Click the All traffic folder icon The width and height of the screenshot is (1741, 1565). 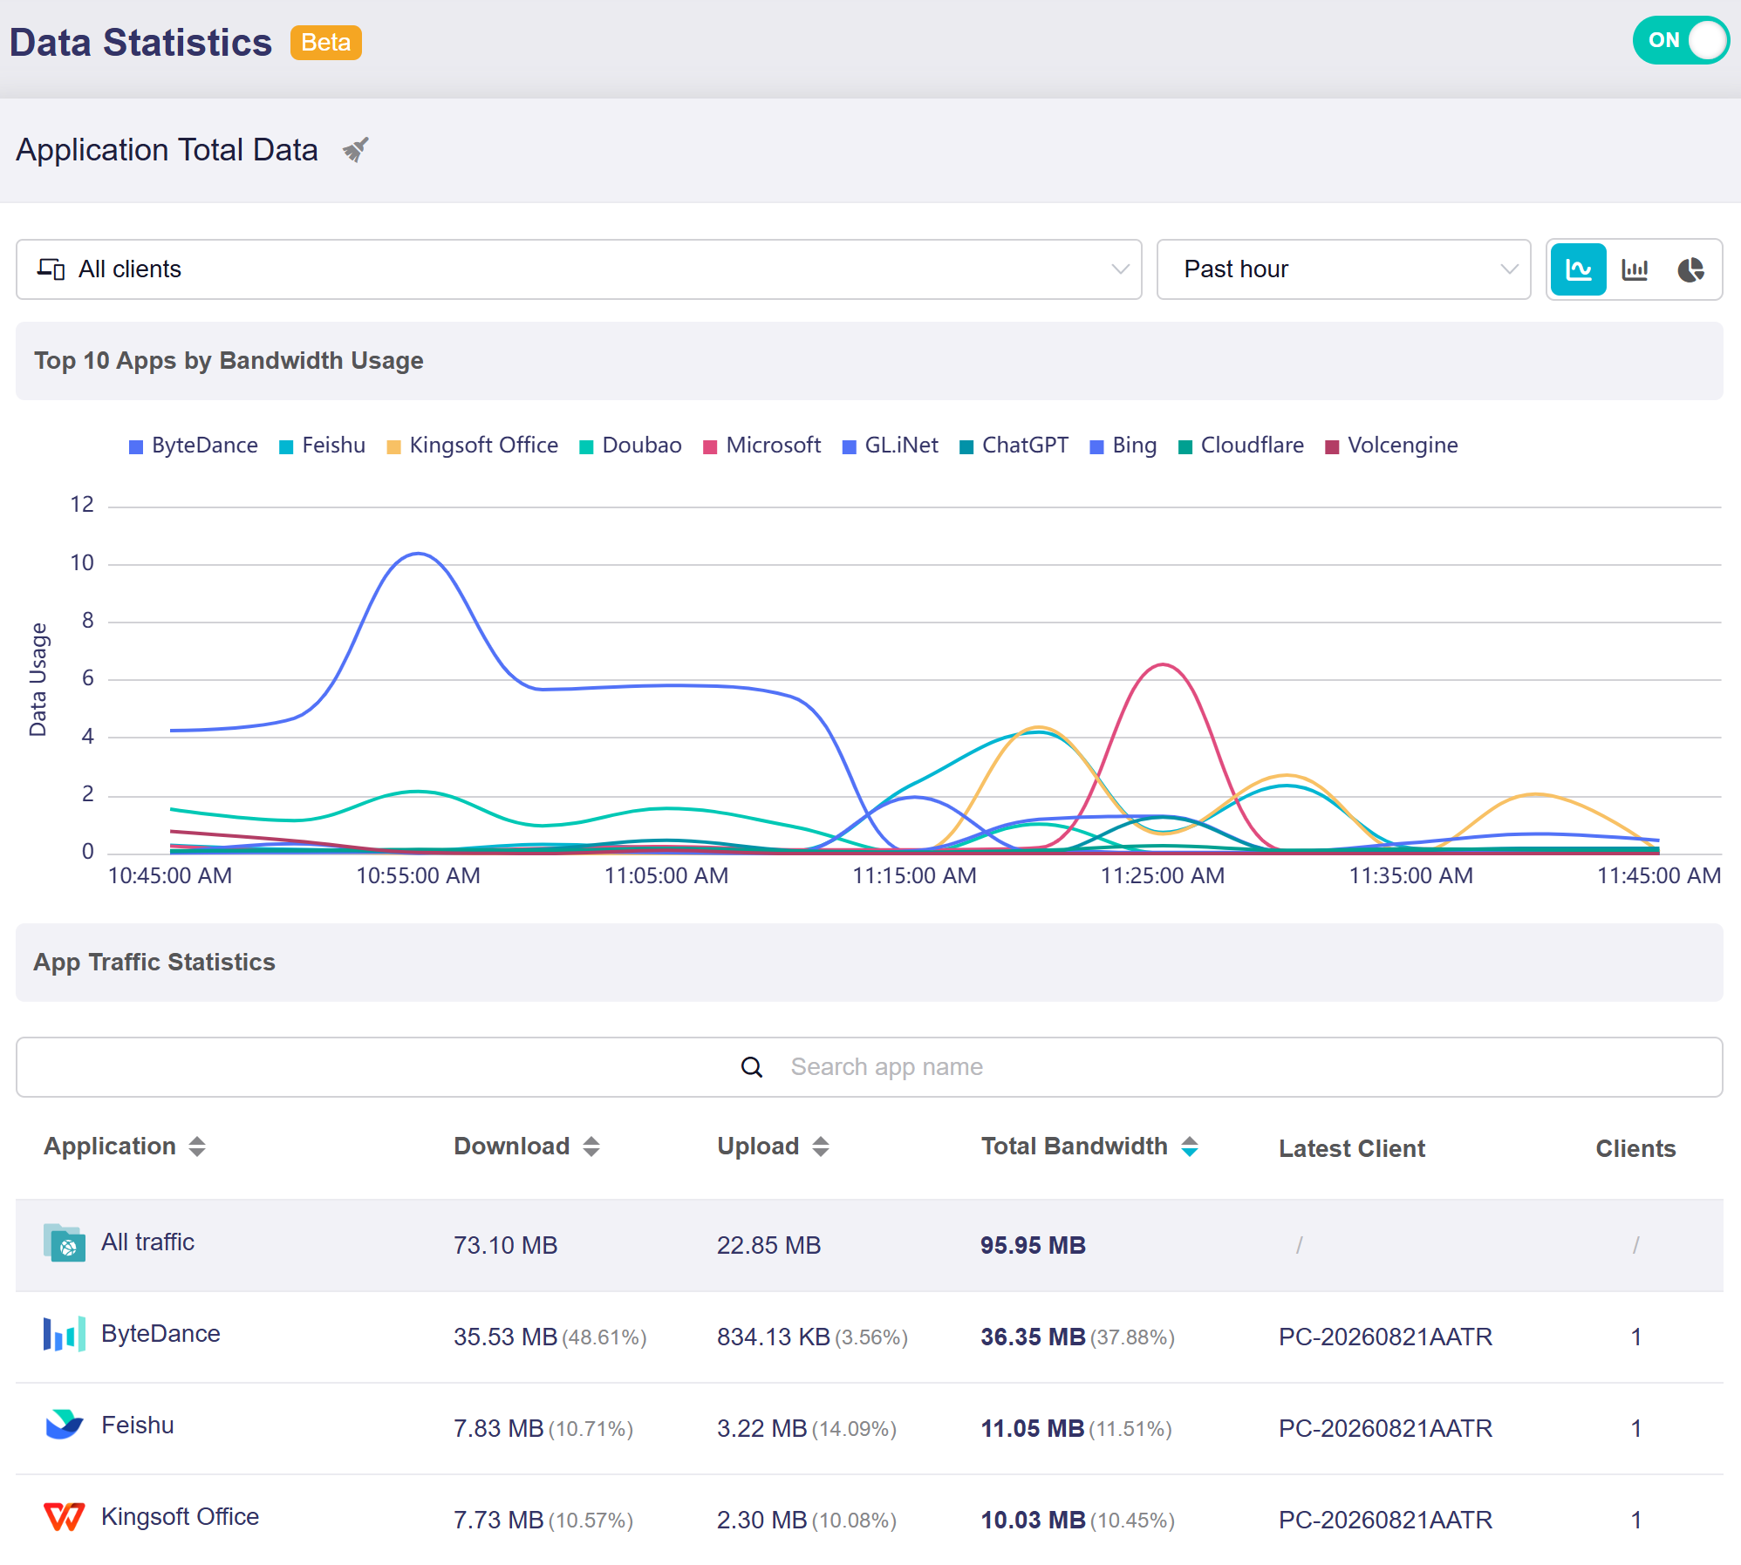coord(65,1242)
